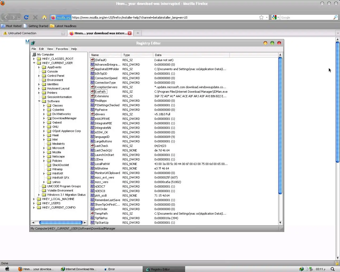Click the Firefox page vertical scrollbar thumb
This screenshot has width=340, height=272.
(338, 101)
